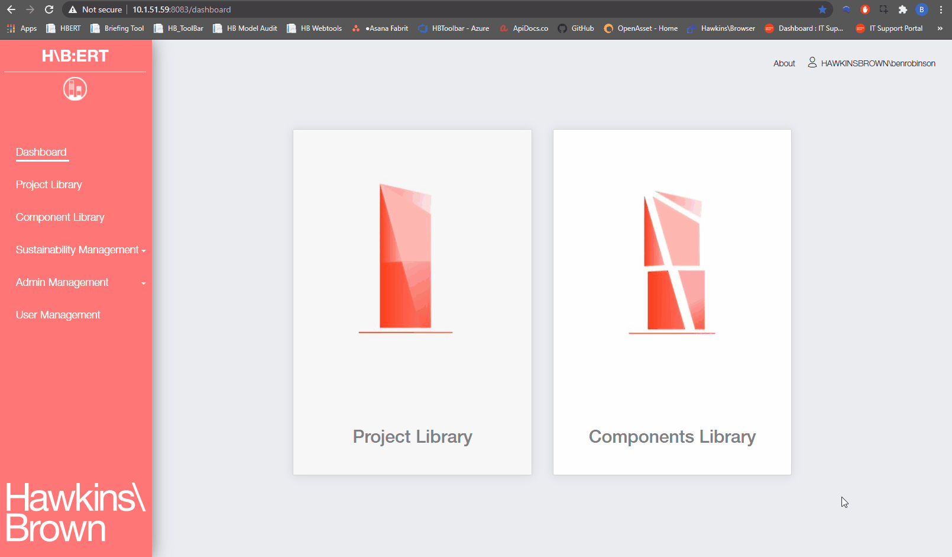Open the IT Support Portal bookmark
The image size is (952, 557).
pyautogui.click(x=889, y=28)
